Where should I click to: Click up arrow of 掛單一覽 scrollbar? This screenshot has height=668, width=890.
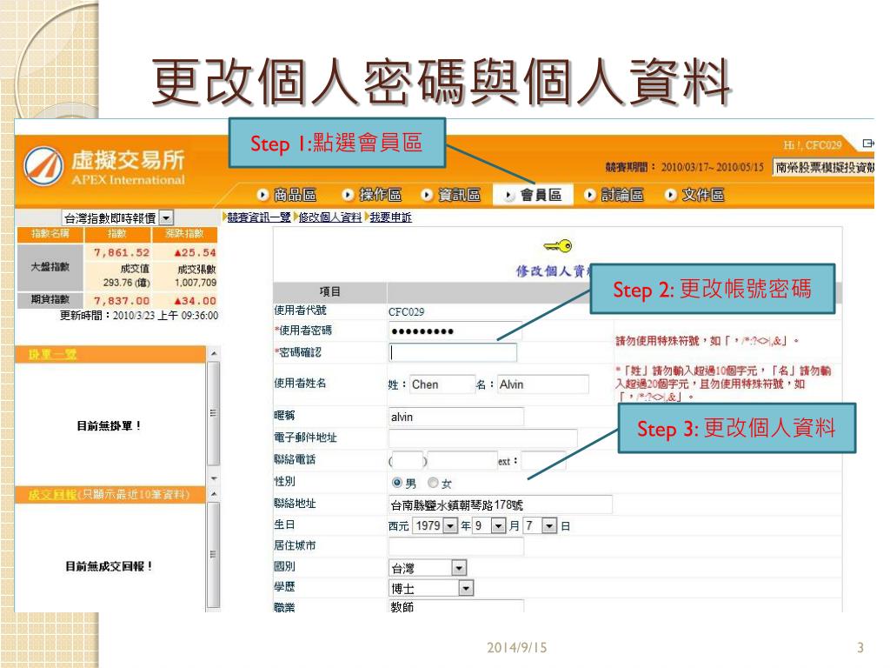tap(214, 353)
